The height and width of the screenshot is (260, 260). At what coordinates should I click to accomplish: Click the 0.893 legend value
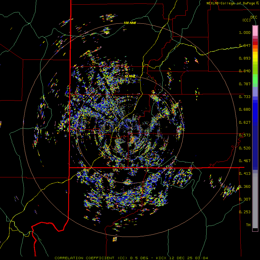pos(245,58)
